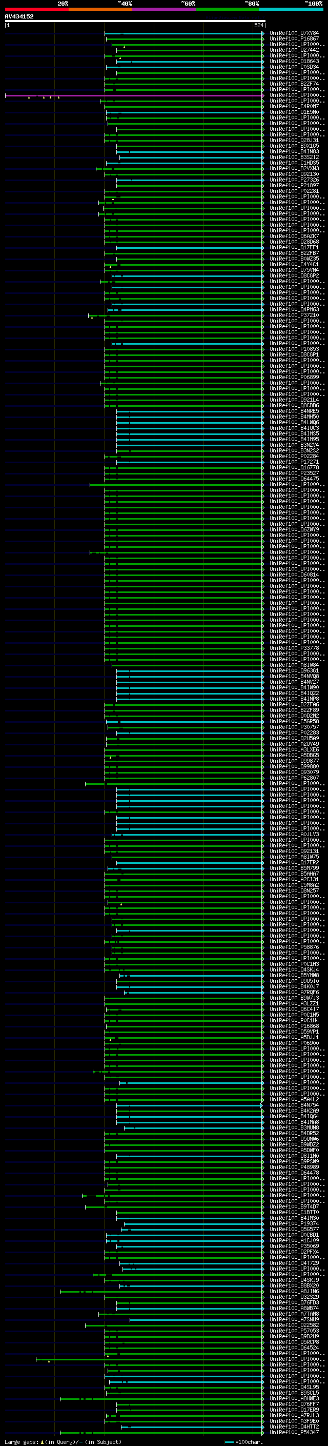Select hit label UniRef100_Q64524
The image size is (328, 1446).
pos(294,1348)
